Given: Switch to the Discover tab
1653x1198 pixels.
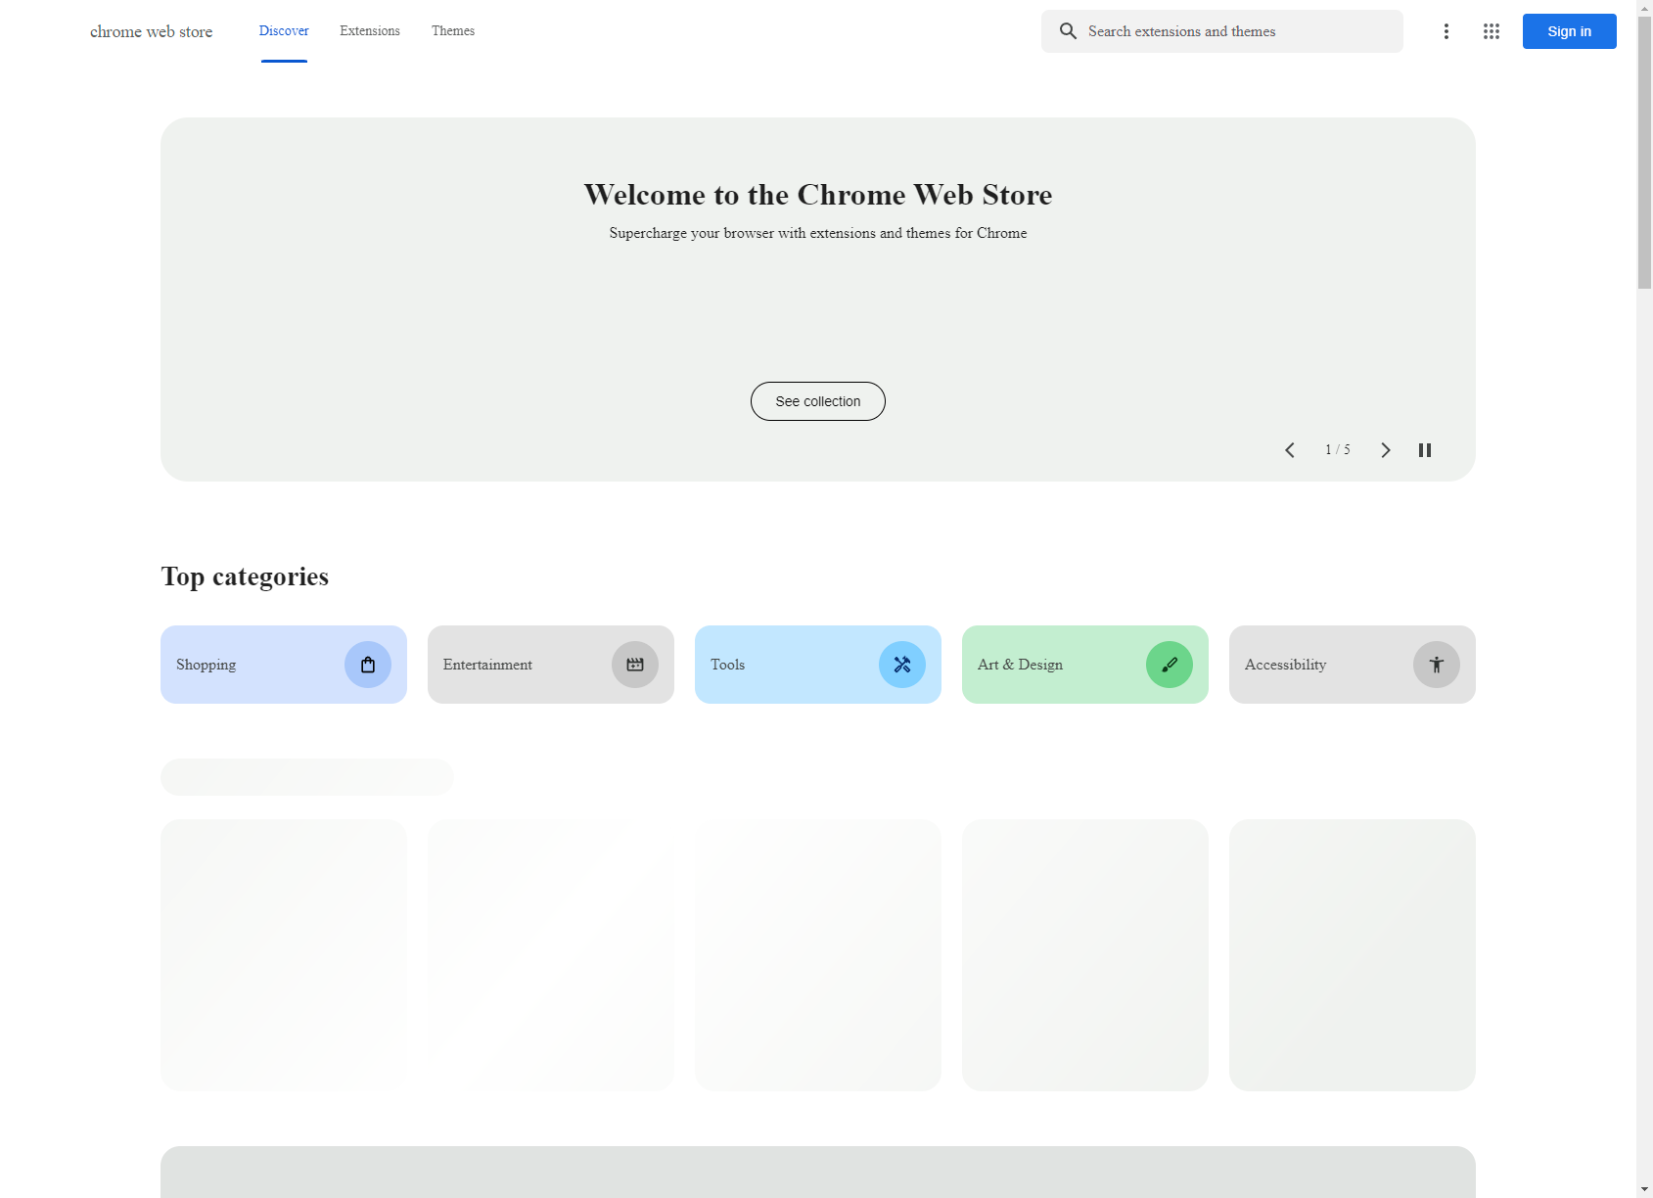Looking at the screenshot, I should (284, 31).
